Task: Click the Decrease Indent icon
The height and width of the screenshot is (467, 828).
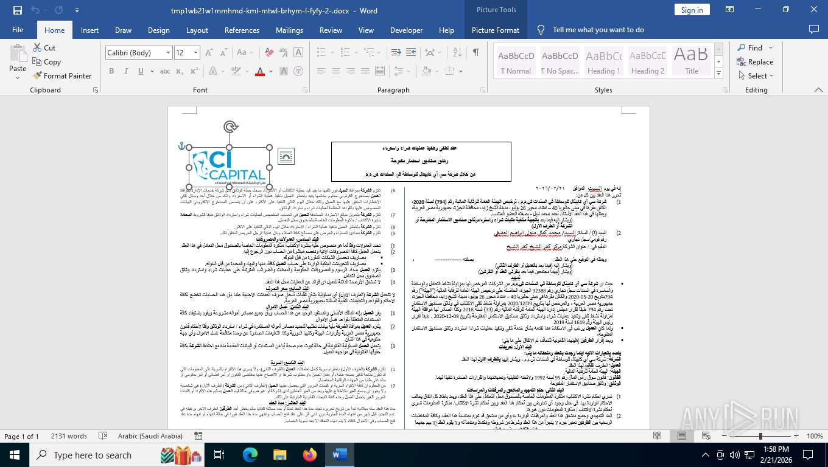Action: 396,52
